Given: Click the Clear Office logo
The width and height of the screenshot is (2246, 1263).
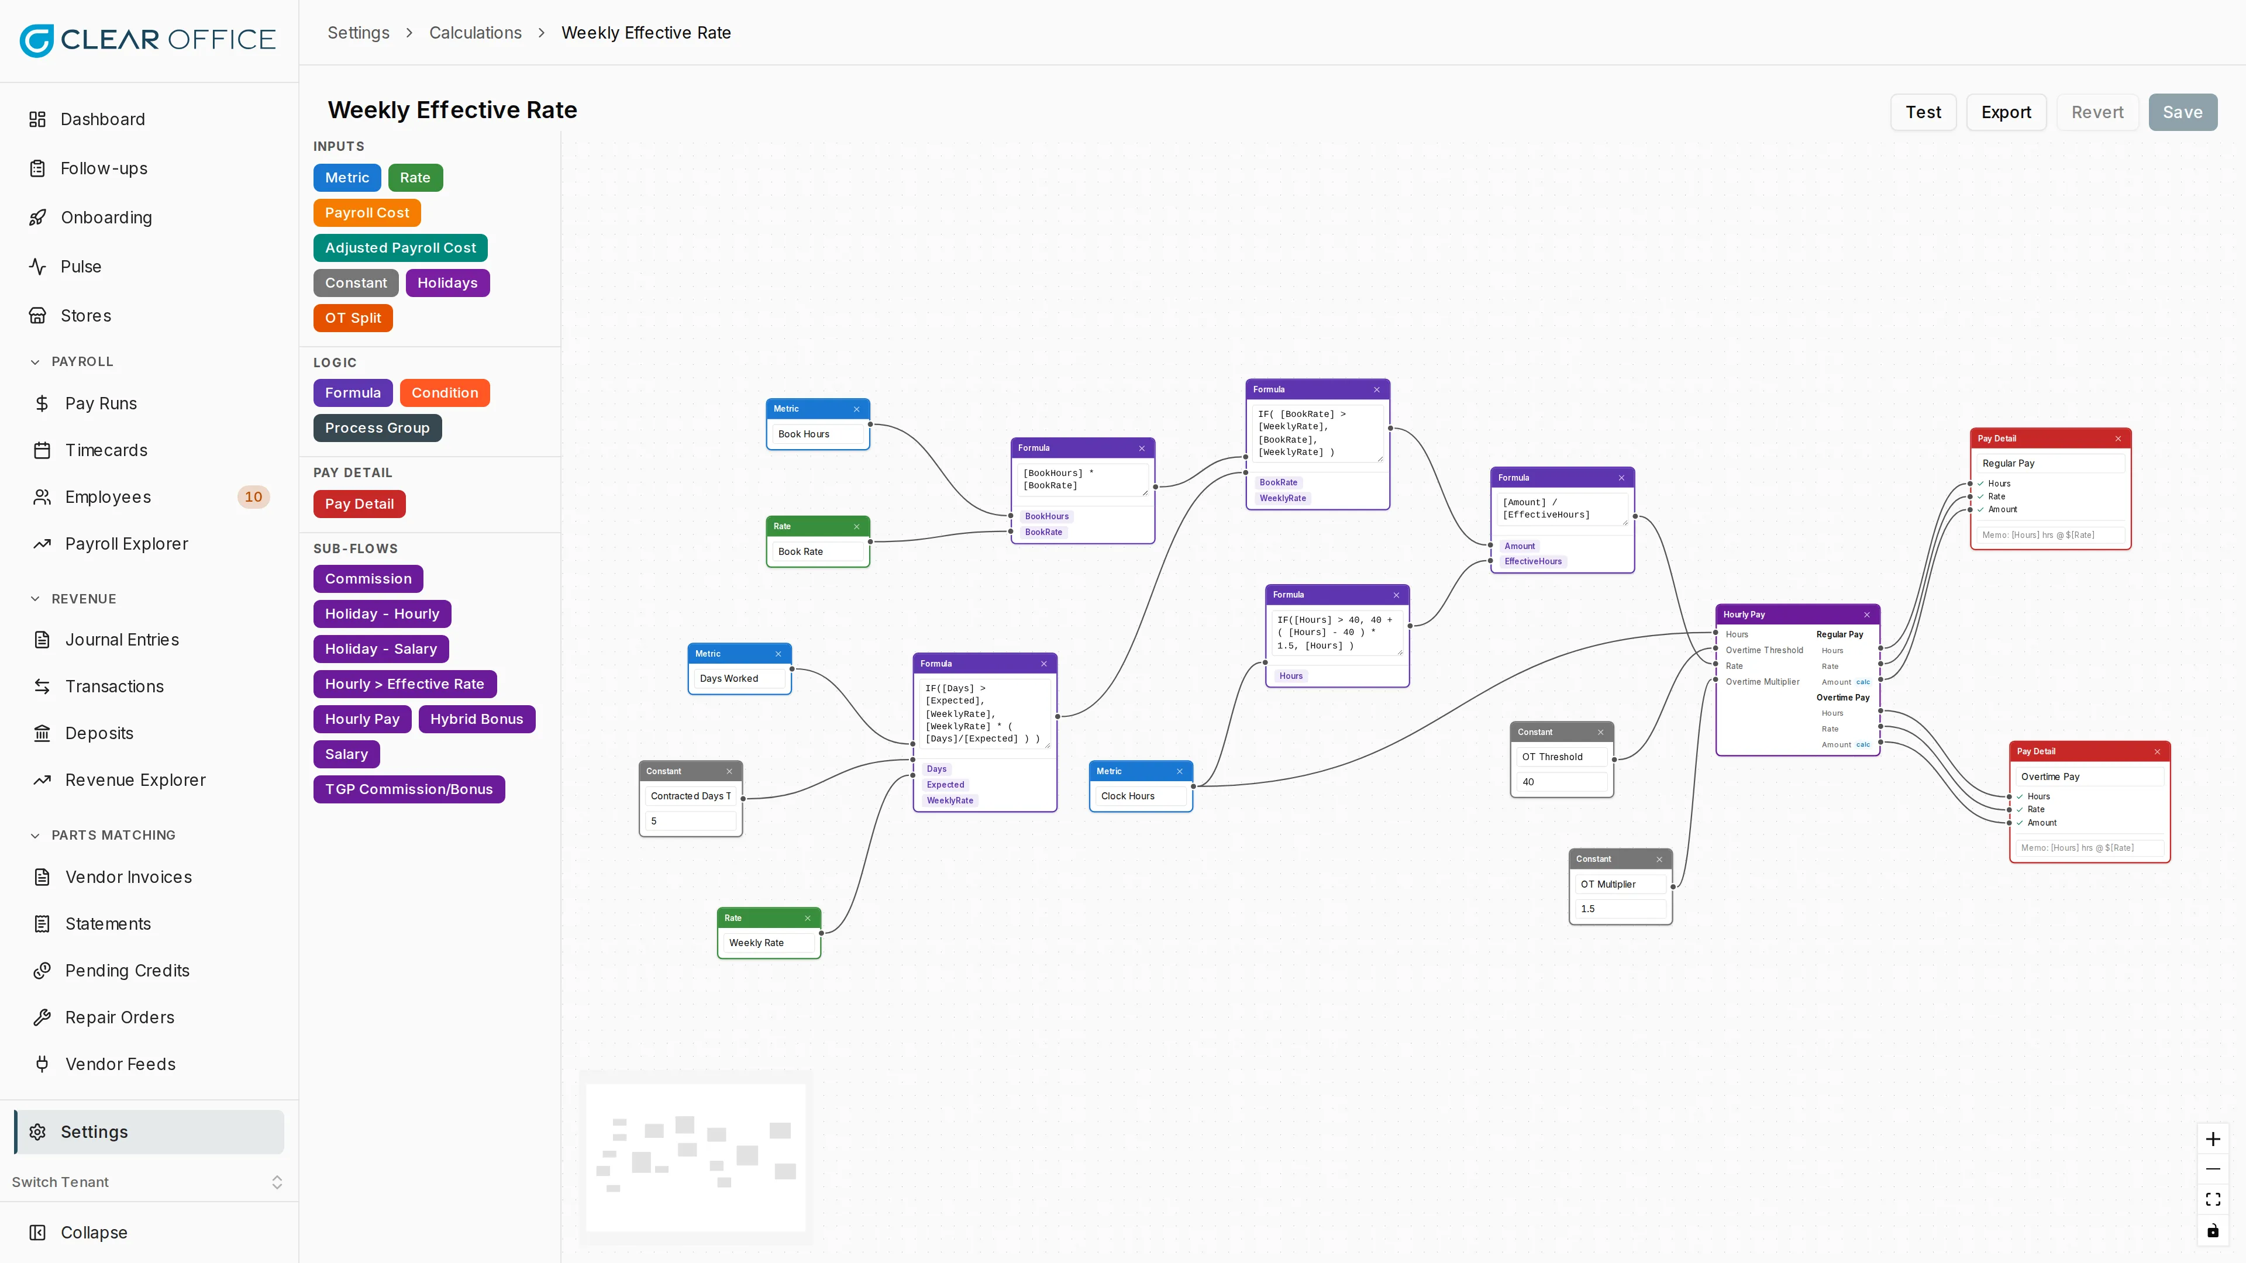Looking at the screenshot, I should 147,40.
